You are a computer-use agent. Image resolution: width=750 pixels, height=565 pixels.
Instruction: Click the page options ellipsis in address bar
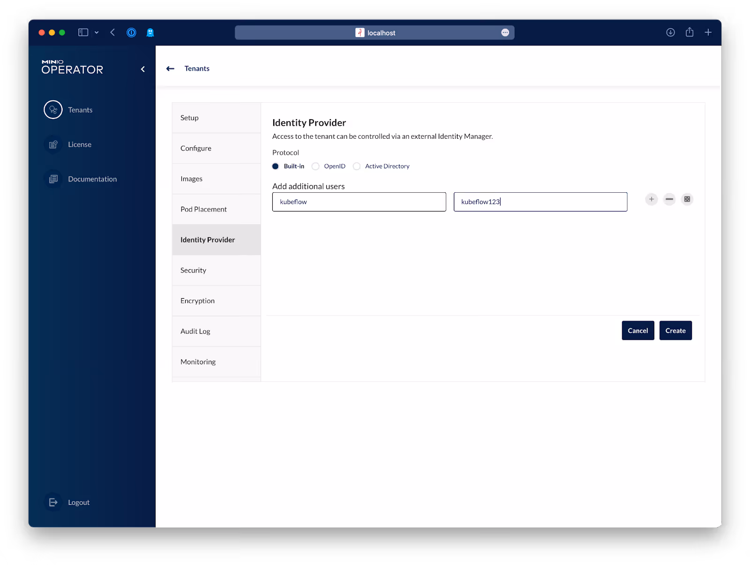(x=505, y=32)
